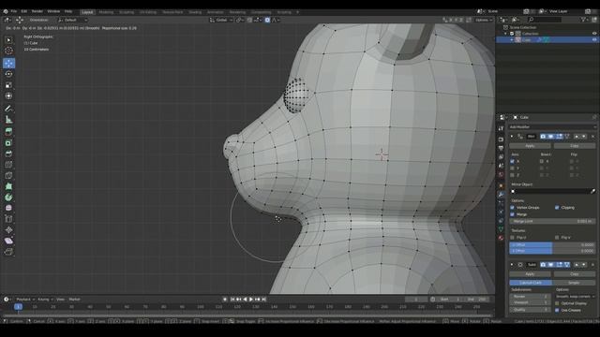Toggle Flip U texture checkbox
Screen dimensions: 600x337
point(513,237)
